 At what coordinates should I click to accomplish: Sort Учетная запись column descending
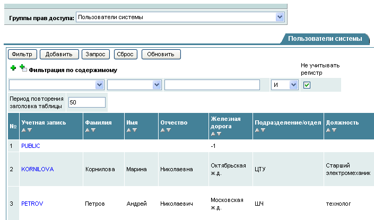(x=30, y=130)
